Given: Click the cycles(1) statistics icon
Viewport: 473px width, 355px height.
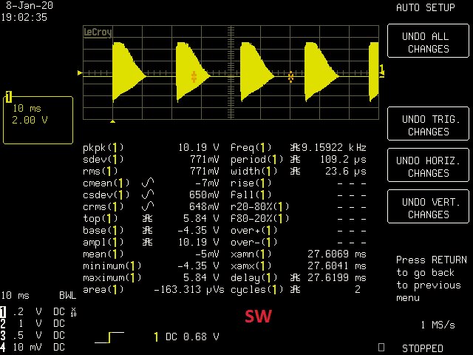Looking at the screenshot, I should tap(295, 289).
